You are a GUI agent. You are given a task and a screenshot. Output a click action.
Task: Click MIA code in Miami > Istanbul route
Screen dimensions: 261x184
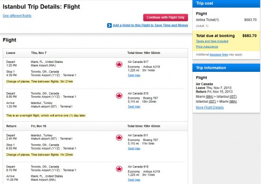point(209,96)
